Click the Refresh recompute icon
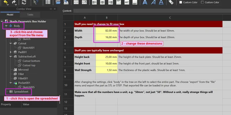 pos(24,2)
